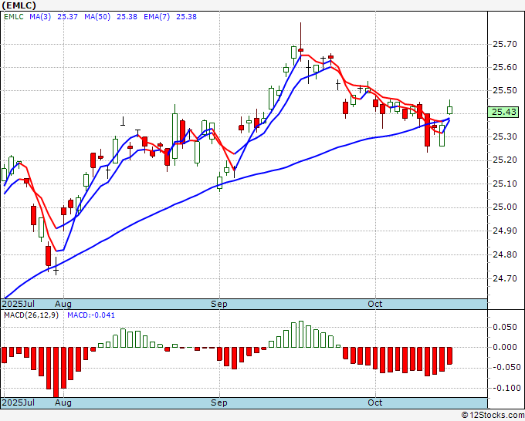Click the 0.050 MACD axis label

coord(505,328)
